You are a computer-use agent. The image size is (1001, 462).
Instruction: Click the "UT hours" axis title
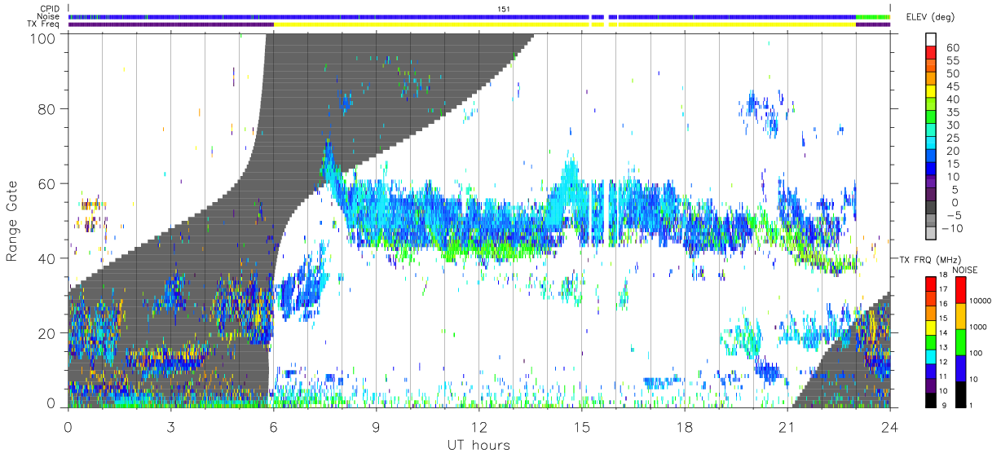(478, 445)
